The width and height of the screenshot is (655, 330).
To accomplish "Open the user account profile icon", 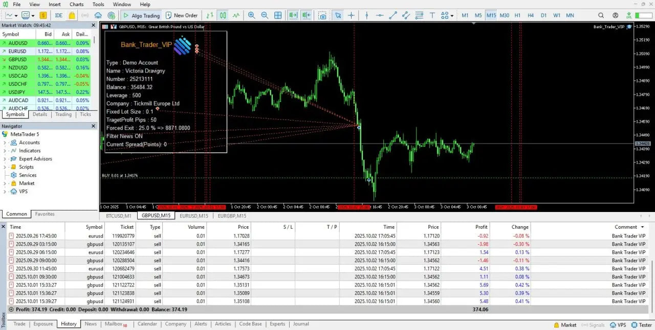I will click(615, 15).
